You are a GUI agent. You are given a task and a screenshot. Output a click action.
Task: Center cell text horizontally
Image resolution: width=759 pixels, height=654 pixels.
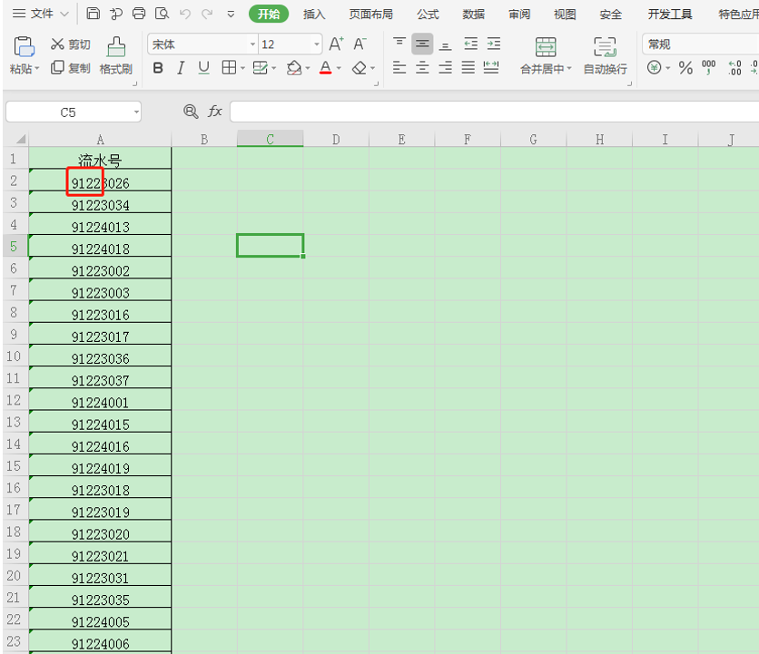click(x=422, y=67)
